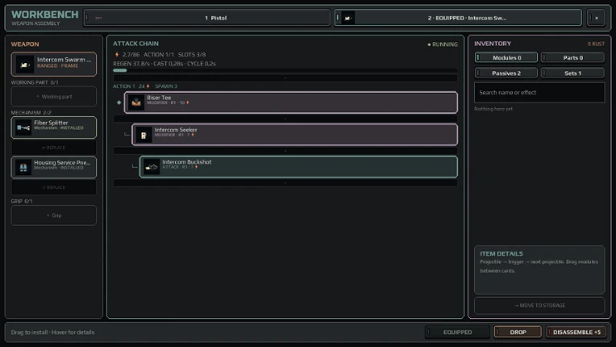The width and height of the screenshot is (616, 347).
Task: Open the empty Grip slot
Action: [x=54, y=215]
